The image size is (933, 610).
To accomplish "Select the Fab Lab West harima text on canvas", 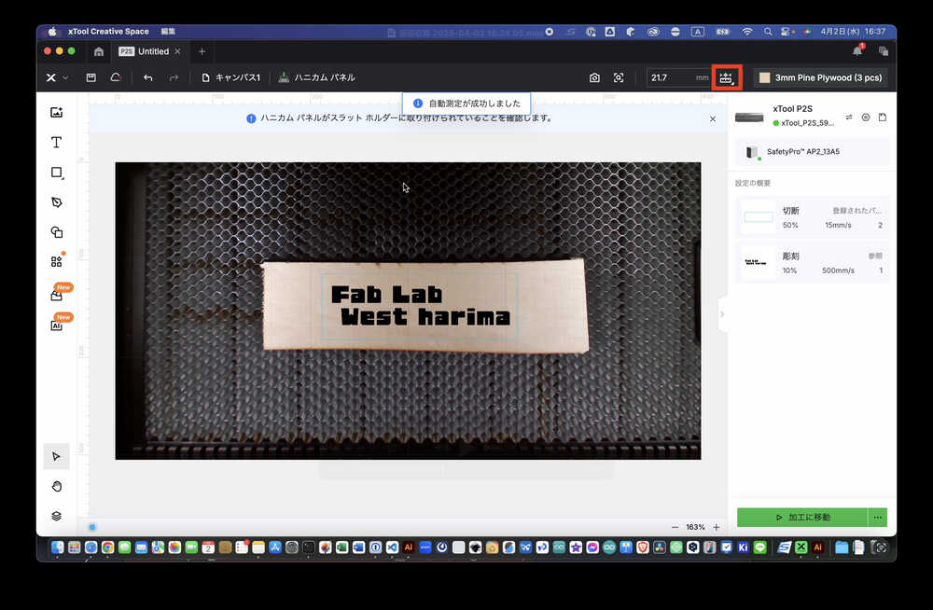I will 420,306.
